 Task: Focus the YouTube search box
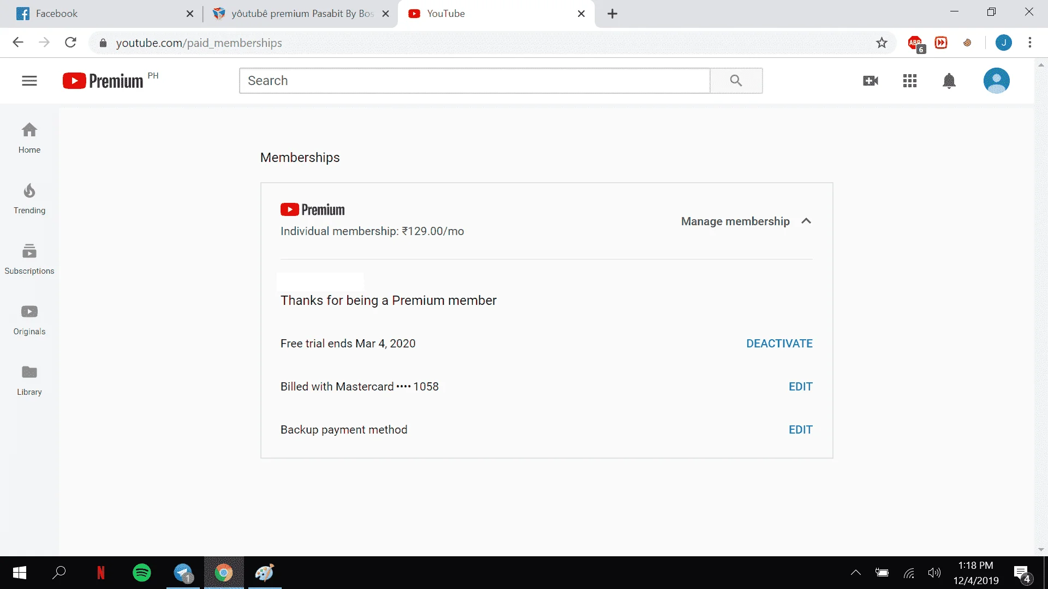tap(475, 81)
